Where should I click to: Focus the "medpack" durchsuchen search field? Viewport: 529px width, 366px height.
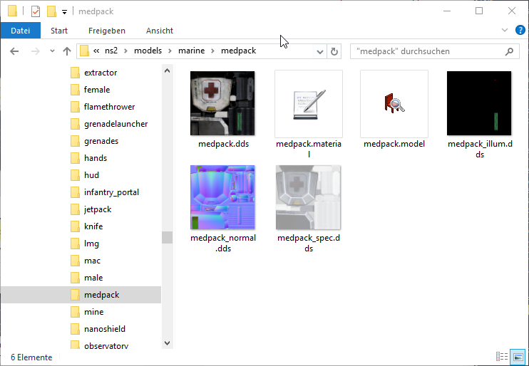click(435, 51)
